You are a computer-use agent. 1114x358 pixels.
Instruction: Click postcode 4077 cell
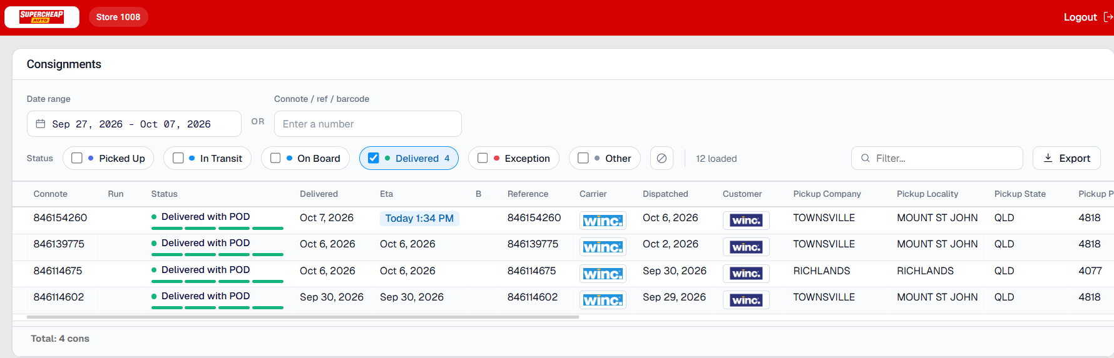click(x=1090, y=271)
